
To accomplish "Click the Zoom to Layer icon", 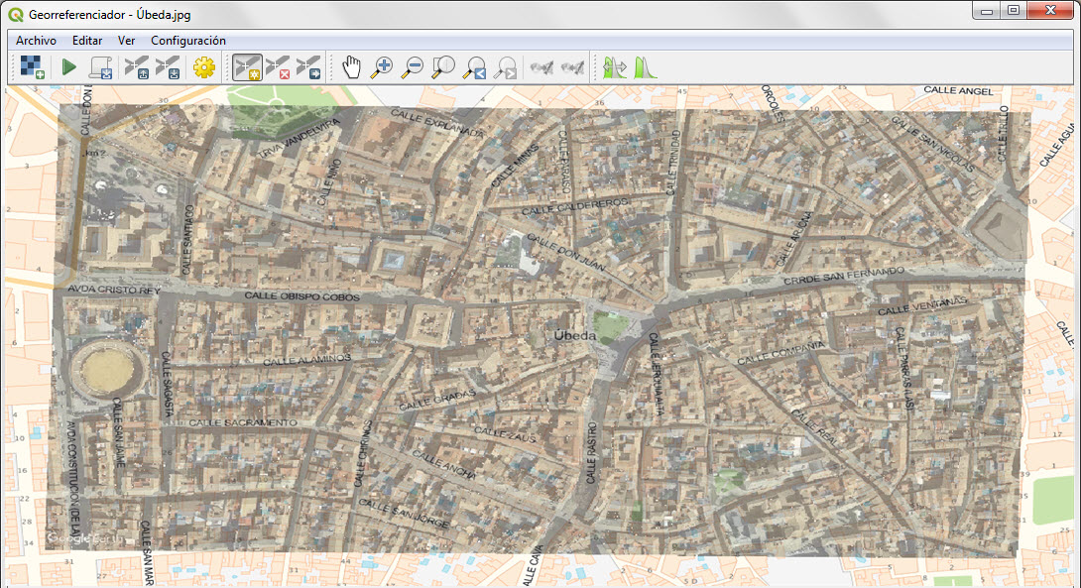I will click(x=443, y=67).
